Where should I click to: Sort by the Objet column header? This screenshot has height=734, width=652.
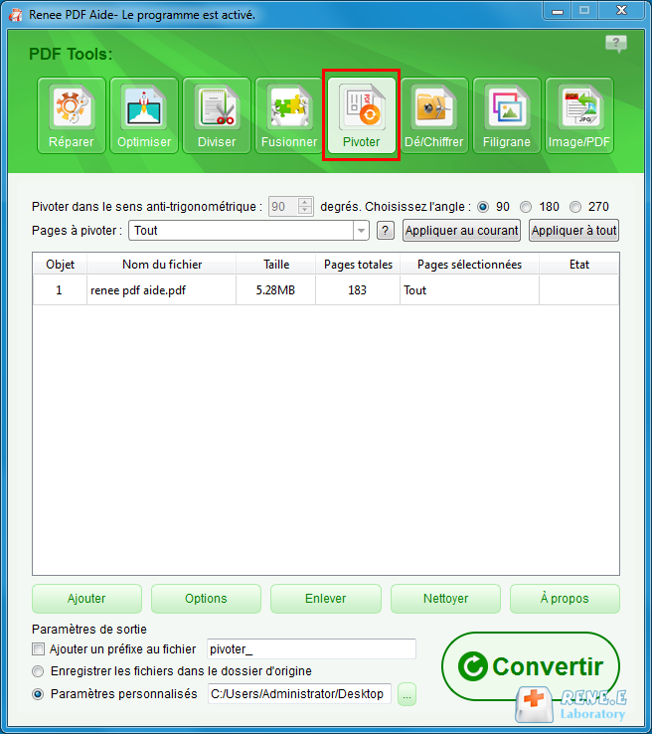click(60, 265)
